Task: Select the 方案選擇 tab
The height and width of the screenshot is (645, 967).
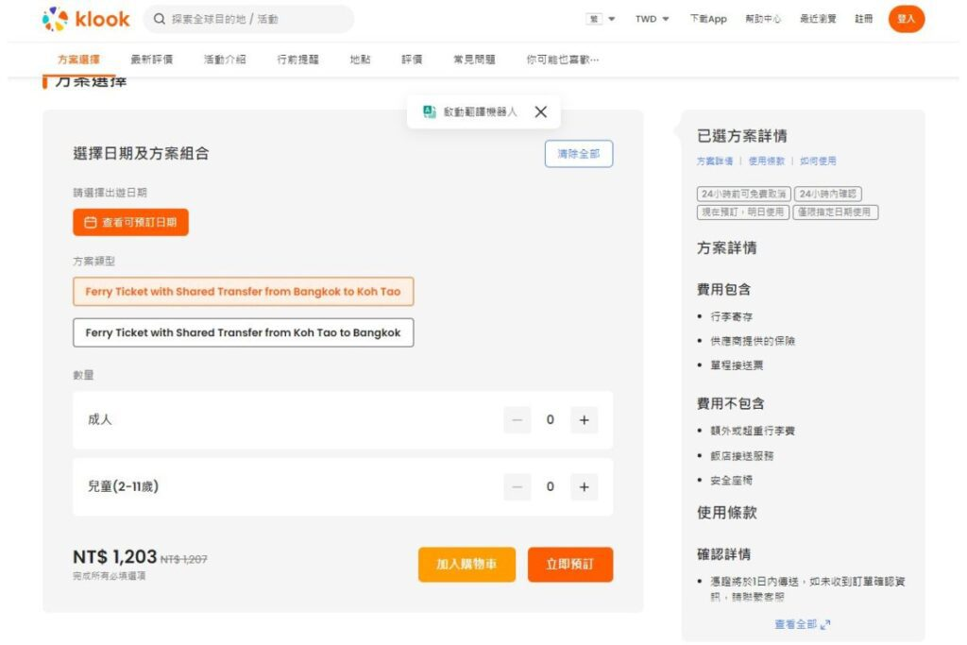Action: click(78, 59)
